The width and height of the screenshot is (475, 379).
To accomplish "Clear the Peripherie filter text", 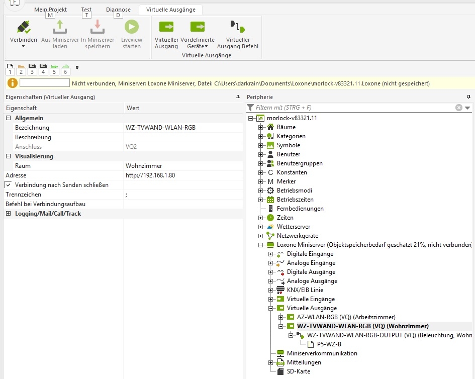I will (x=458, y=108).
